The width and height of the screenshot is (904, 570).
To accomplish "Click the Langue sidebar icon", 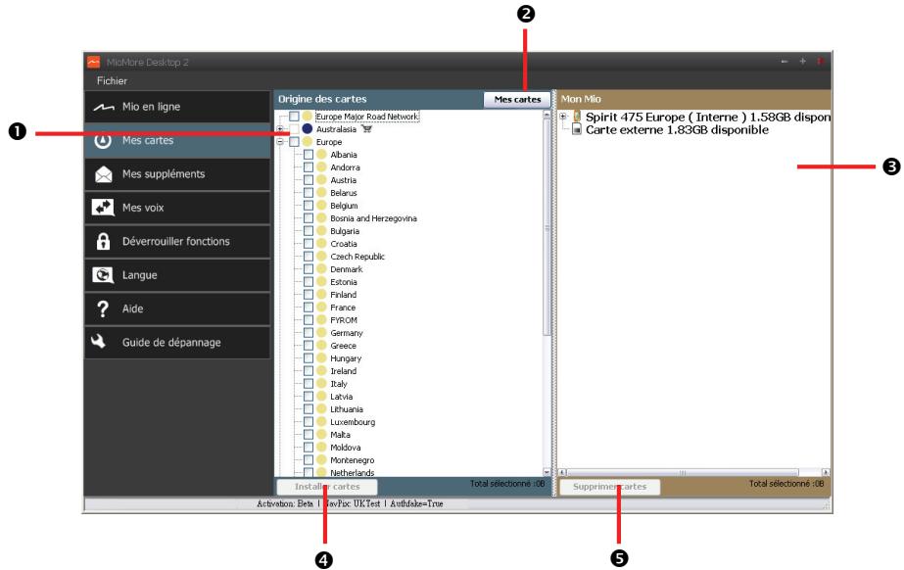I will (x=103, y=276).
